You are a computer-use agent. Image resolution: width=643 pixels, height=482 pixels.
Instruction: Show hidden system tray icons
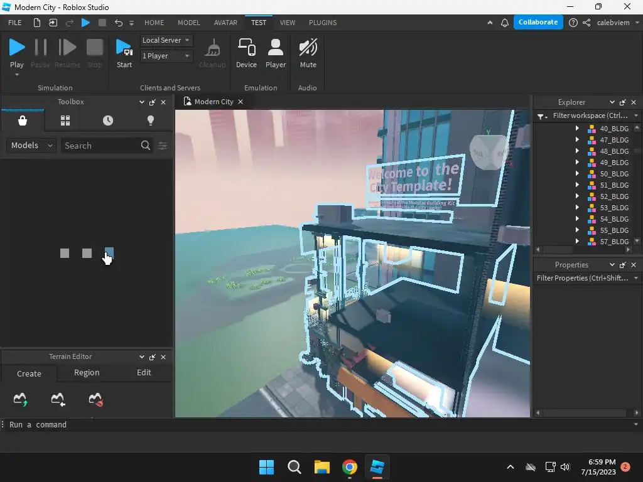pyautogui.click(x=511, y=467)
